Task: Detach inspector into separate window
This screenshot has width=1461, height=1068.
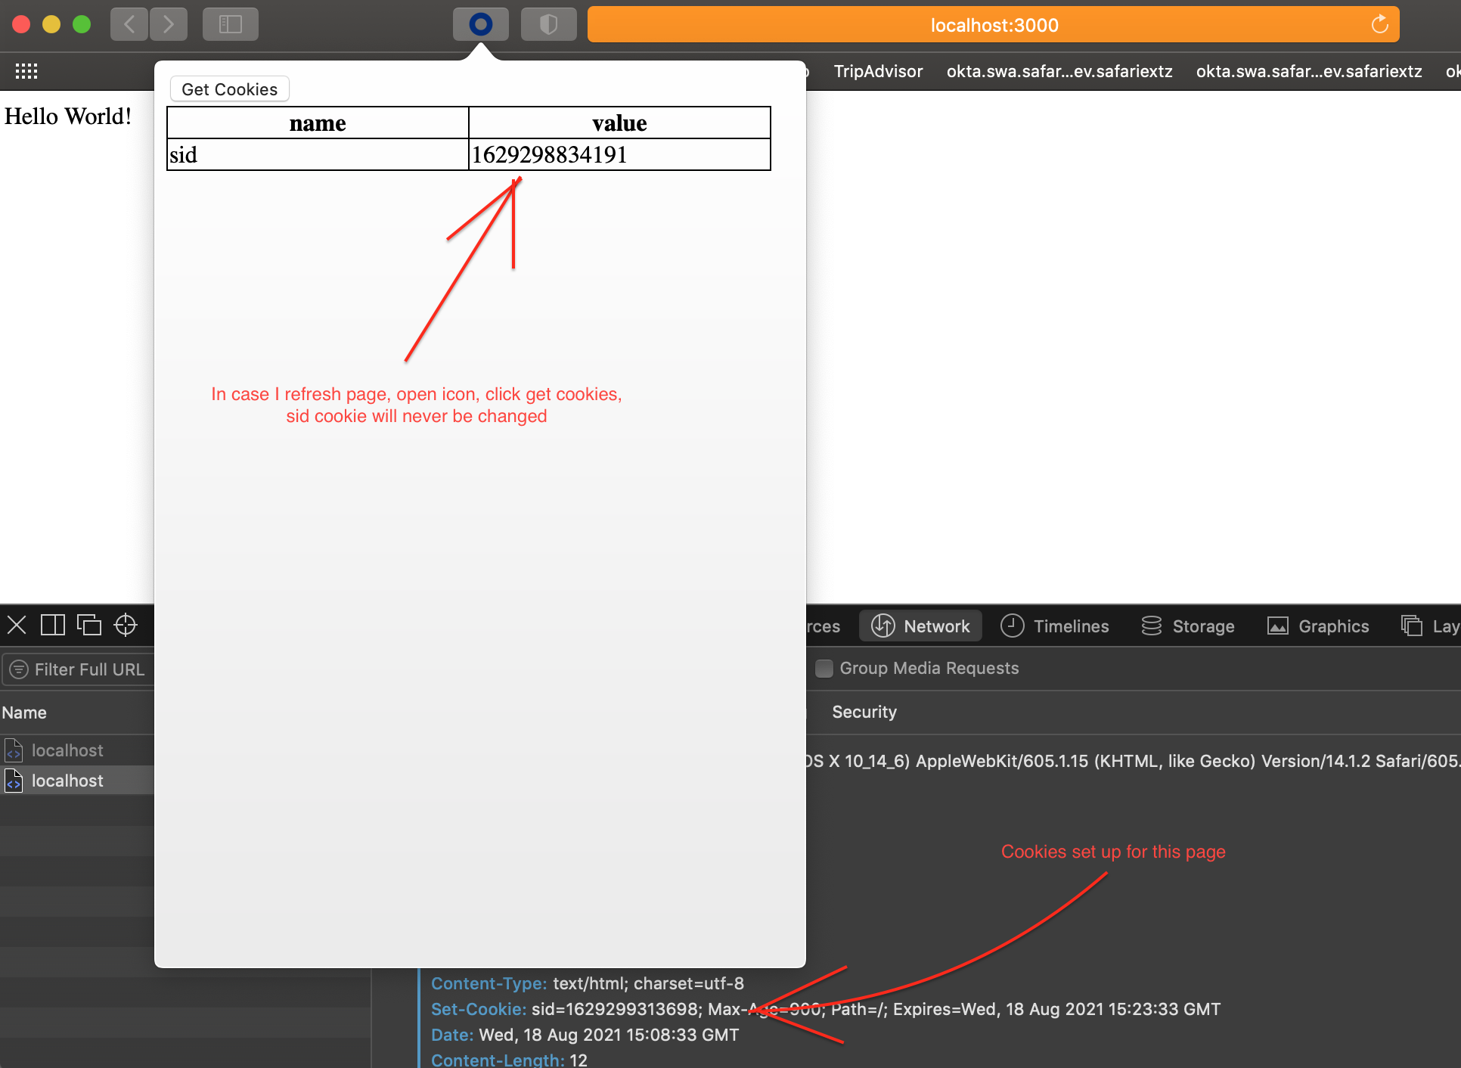Action: point(88,625)
